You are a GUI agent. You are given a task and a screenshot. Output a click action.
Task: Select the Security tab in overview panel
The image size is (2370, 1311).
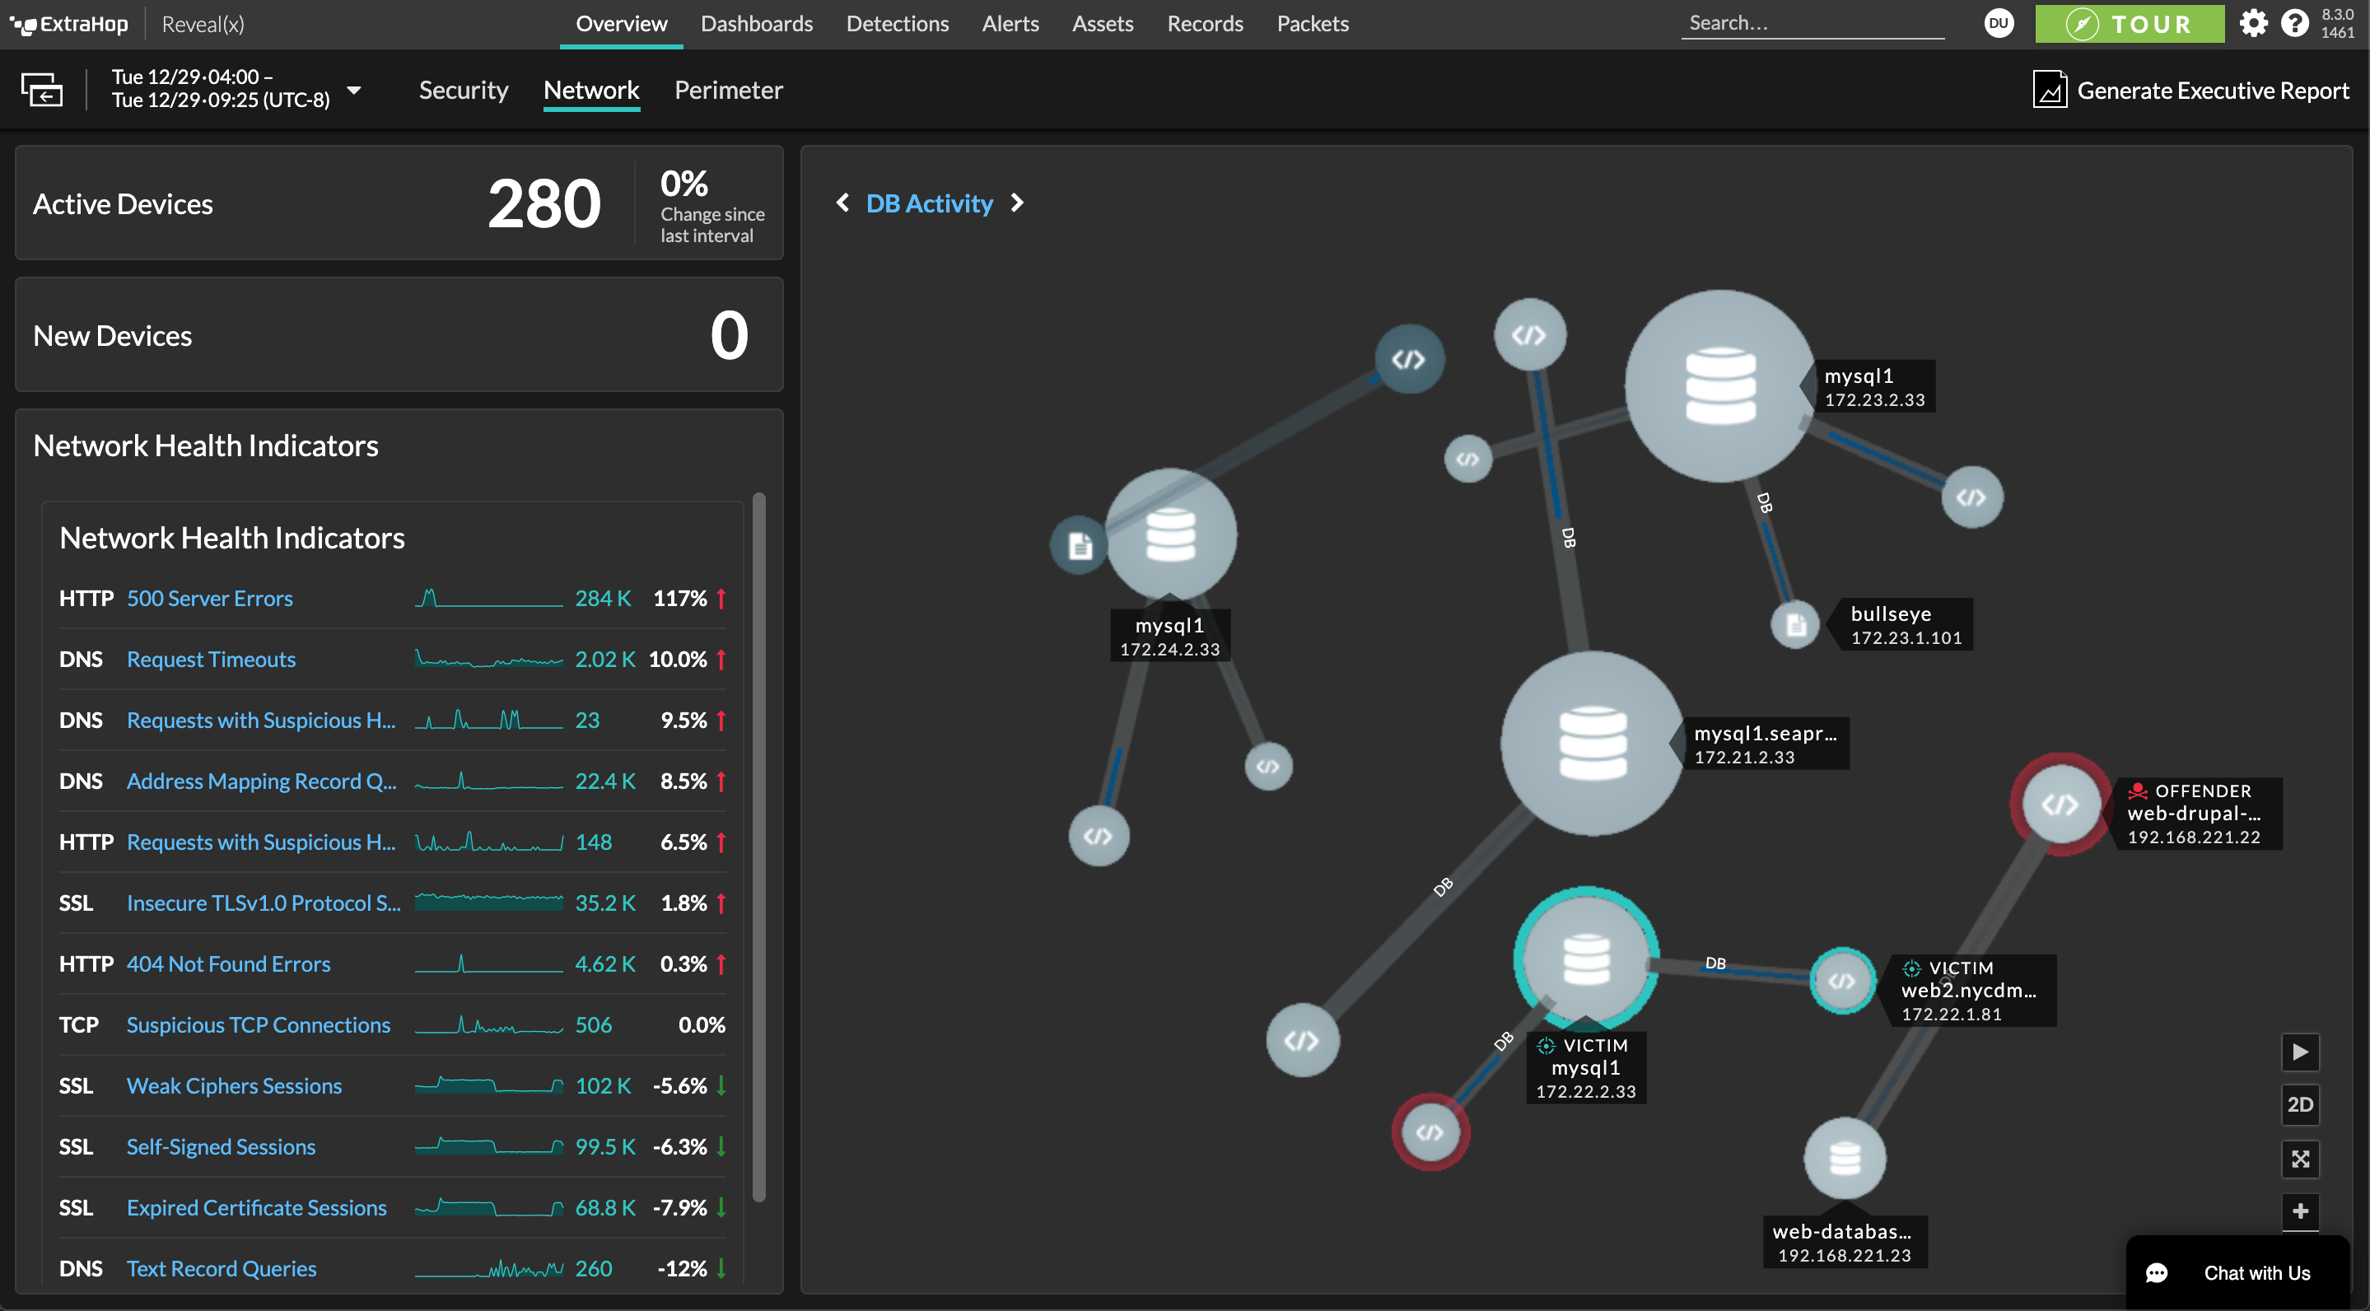pyautogui.click(x=464, y=89)
